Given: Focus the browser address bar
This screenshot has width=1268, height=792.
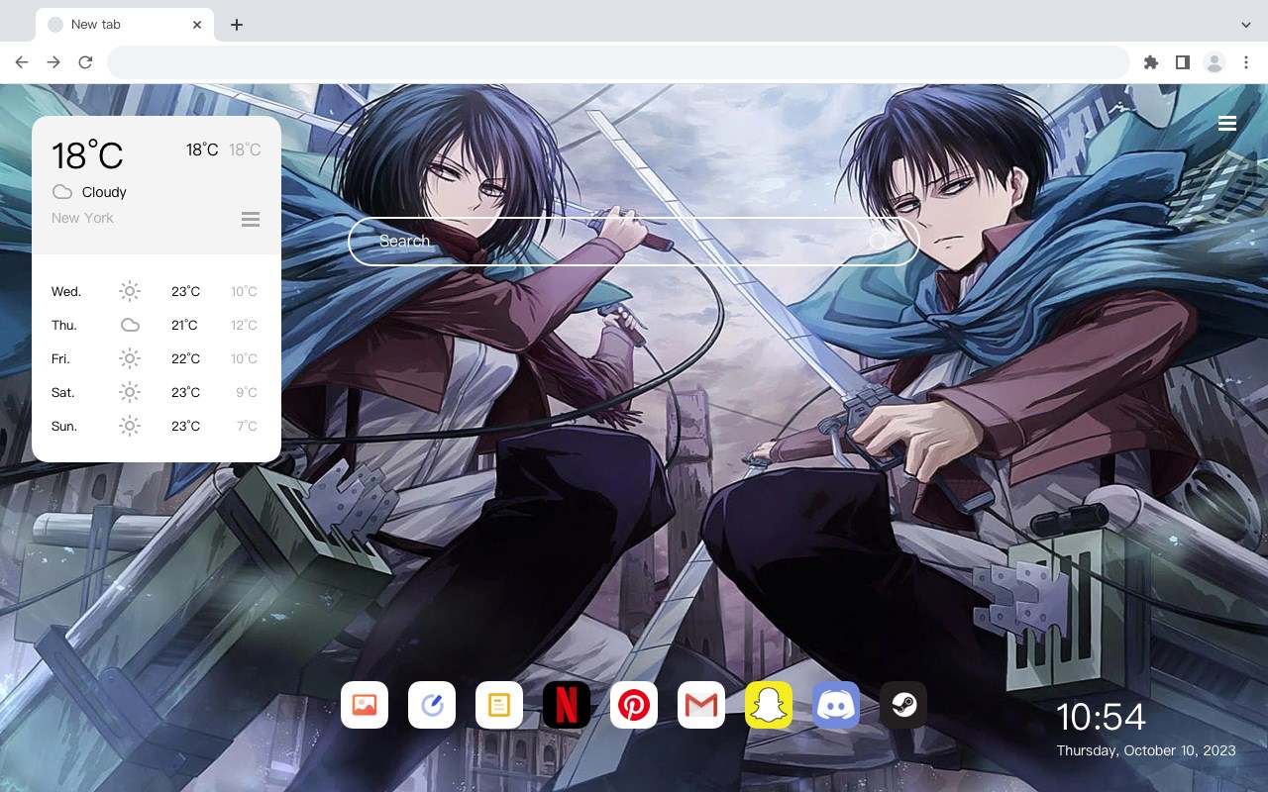Looking at the screenshot, I should click(x=618, y=62).
